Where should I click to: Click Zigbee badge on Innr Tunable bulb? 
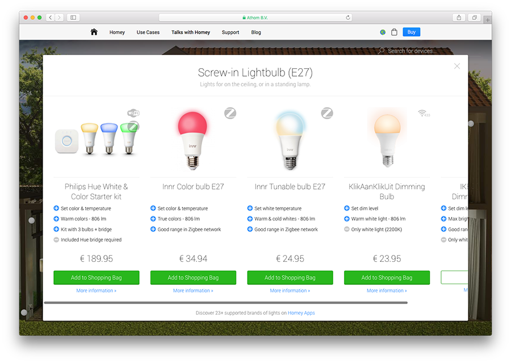tap(327, 113)
